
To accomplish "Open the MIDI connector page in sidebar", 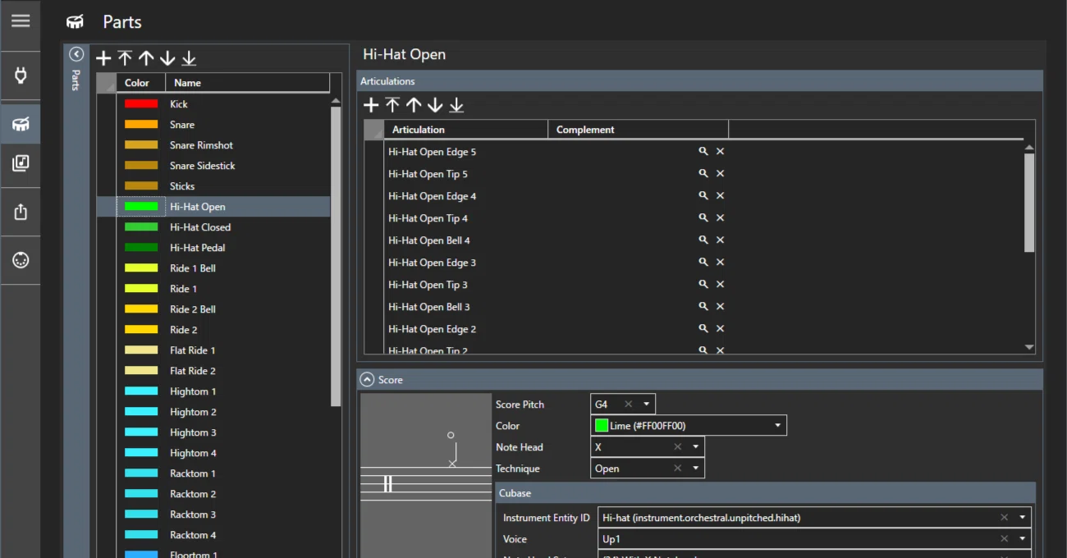I will (21, 260).
